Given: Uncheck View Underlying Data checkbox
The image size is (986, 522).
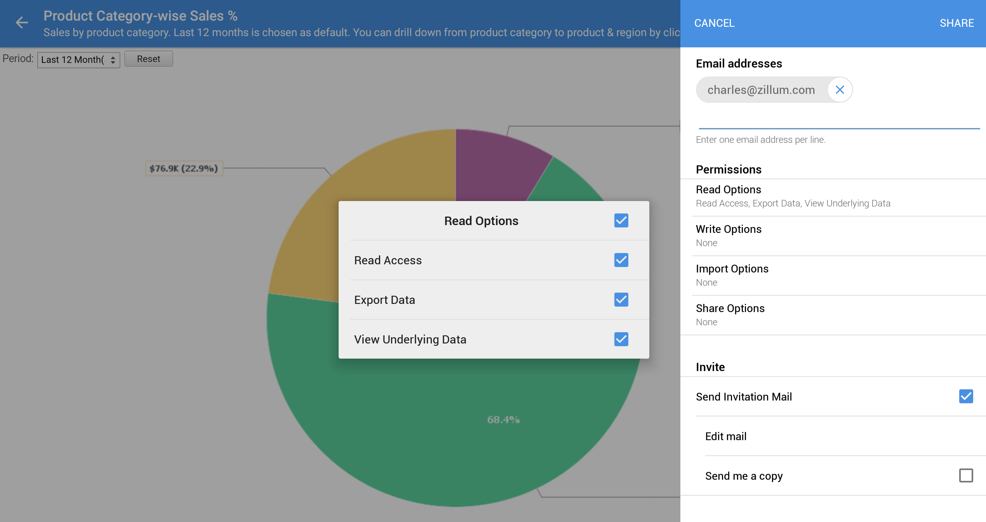Looking at the screenshot, I should 621,339.
